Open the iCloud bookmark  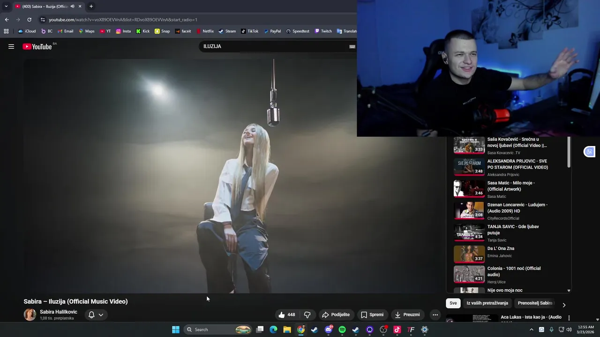[x=27, y=31]
